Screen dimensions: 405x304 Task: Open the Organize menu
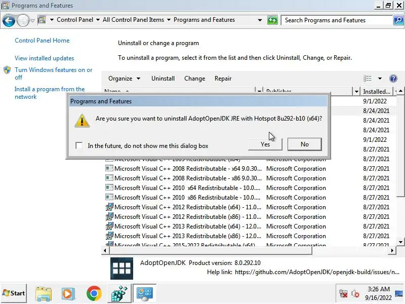[124, 79]
